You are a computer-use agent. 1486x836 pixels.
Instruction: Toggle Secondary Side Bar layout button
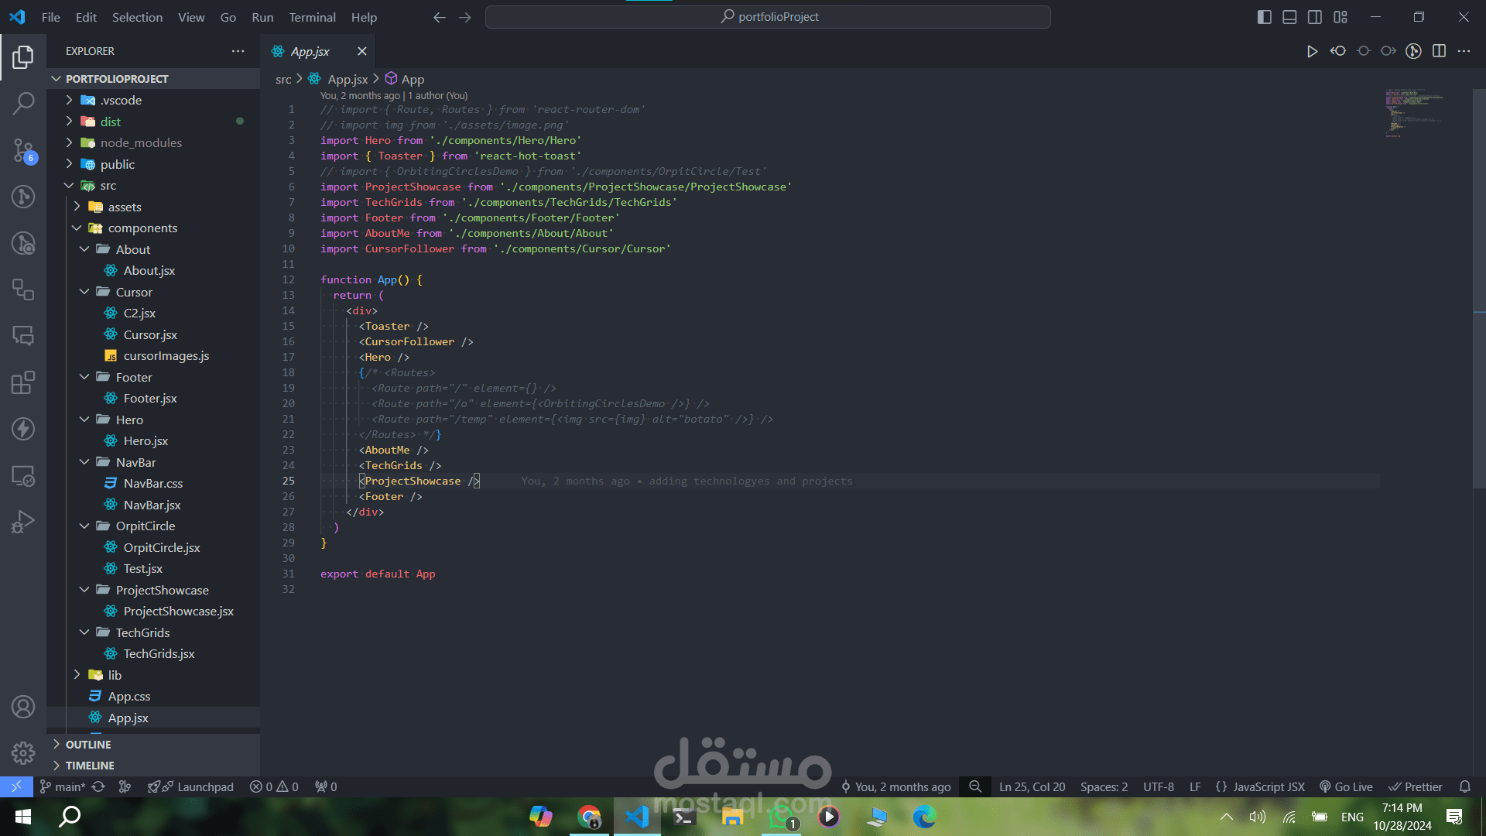[1315, 17]
